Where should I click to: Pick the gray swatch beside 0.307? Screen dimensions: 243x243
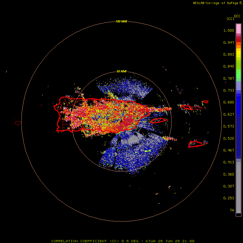[x=238, y=188]
